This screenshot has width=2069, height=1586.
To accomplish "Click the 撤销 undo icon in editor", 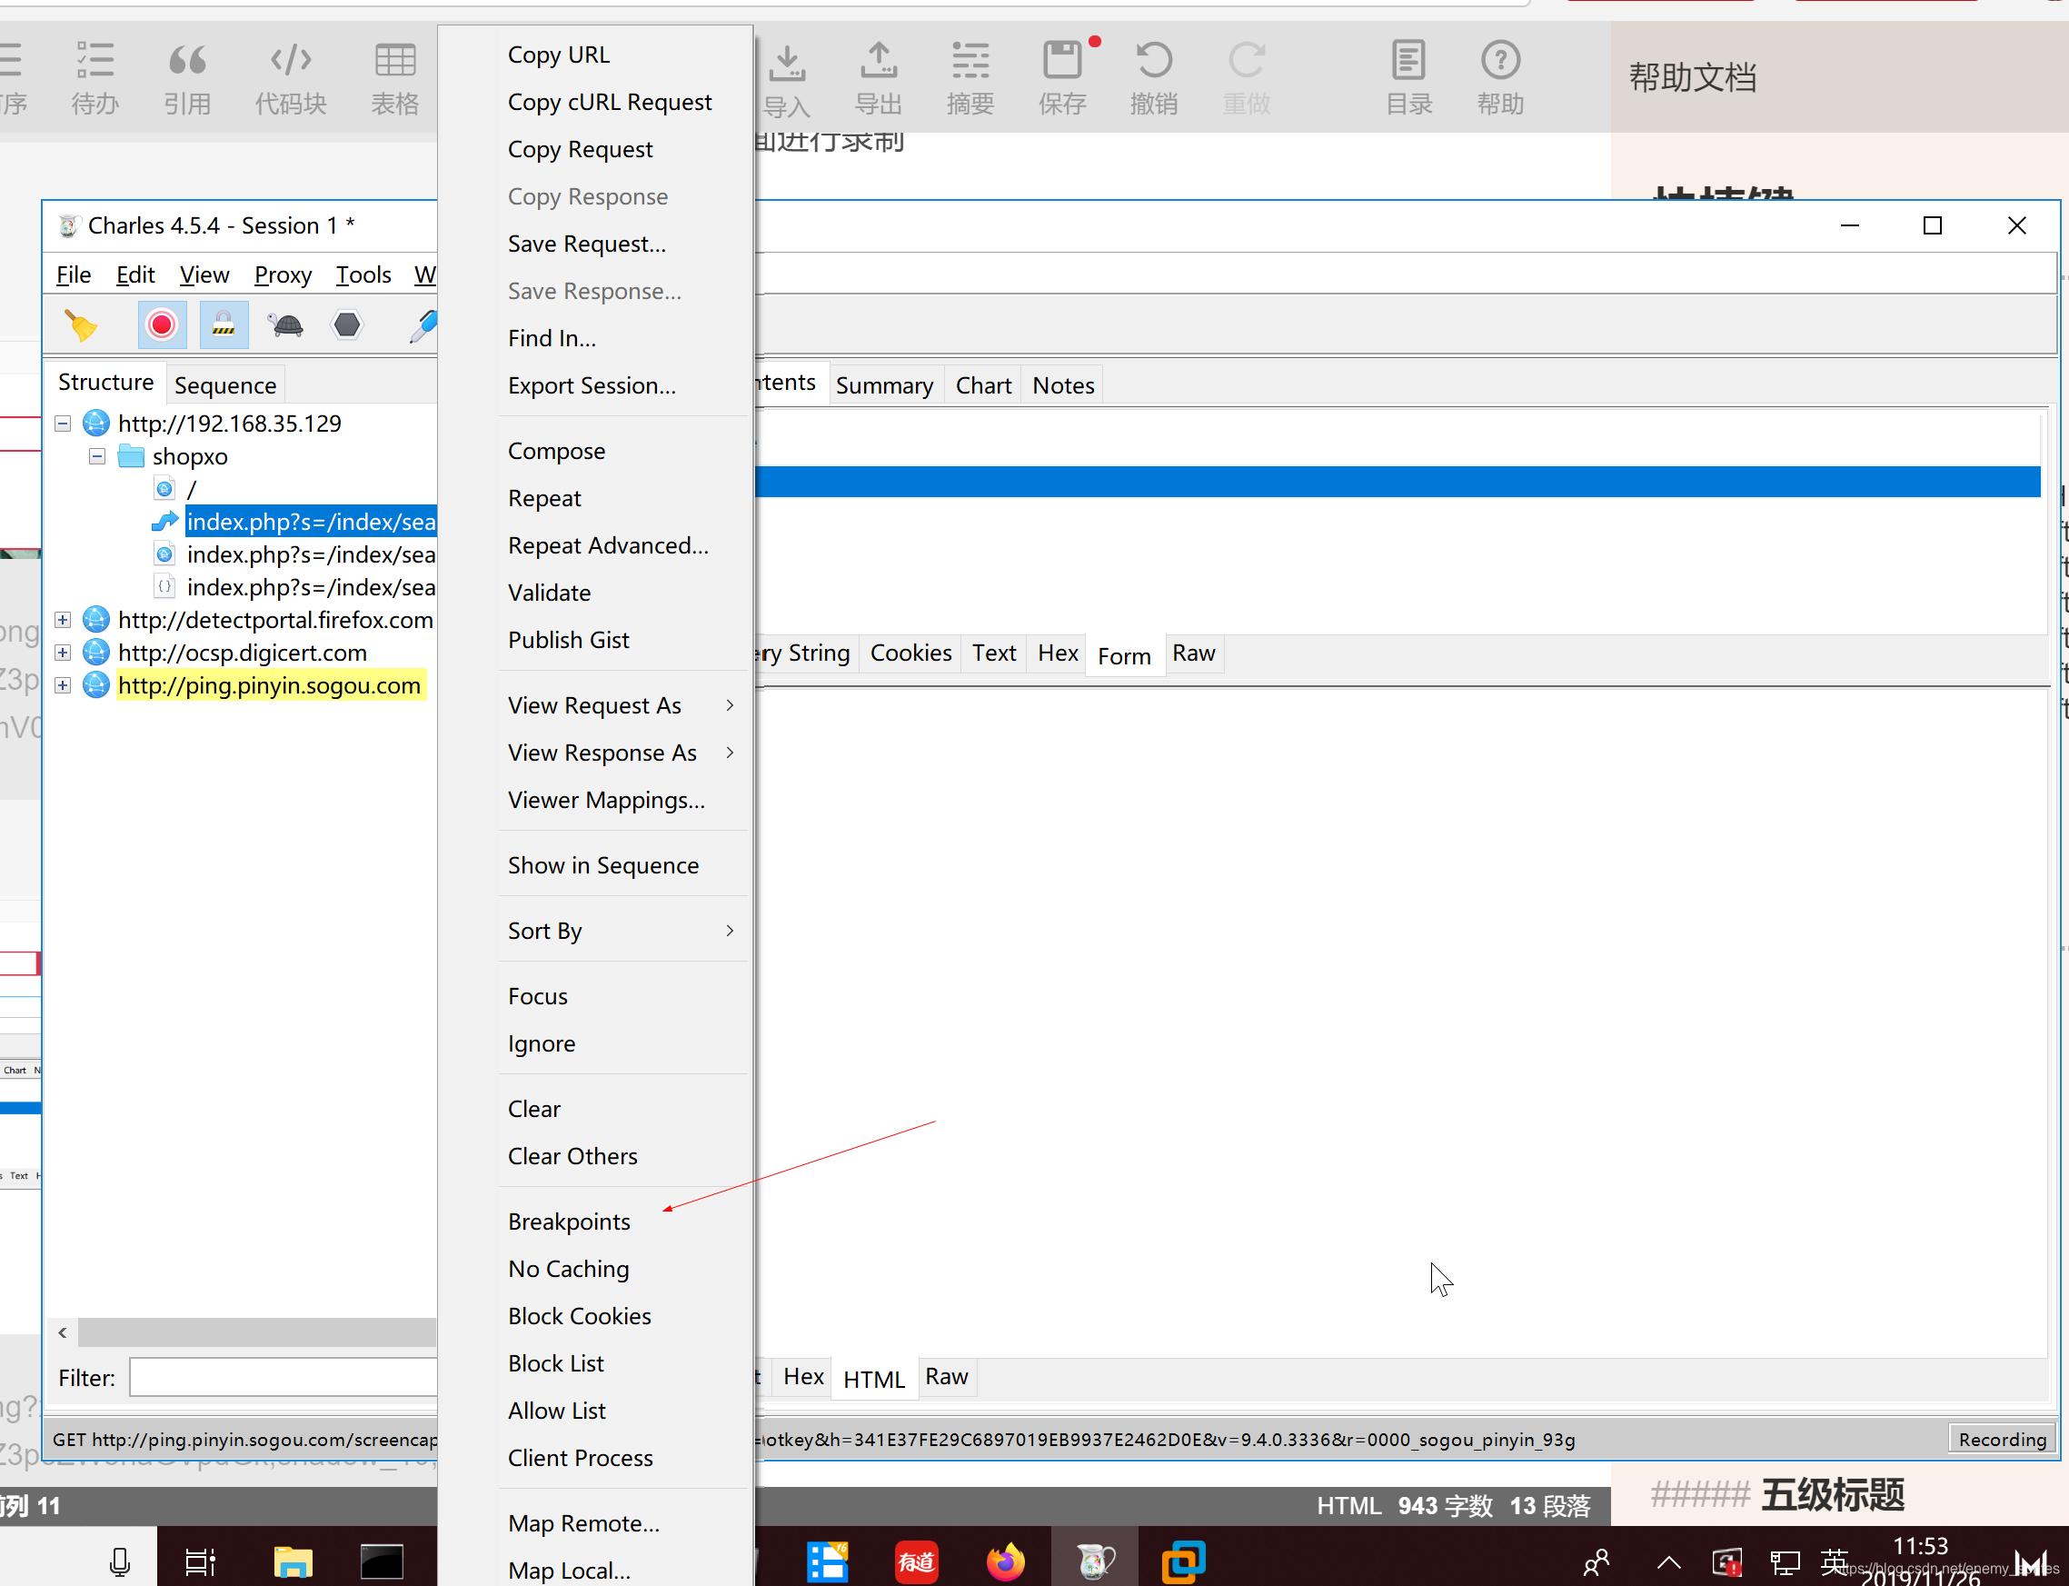I will pos(1153,78).
